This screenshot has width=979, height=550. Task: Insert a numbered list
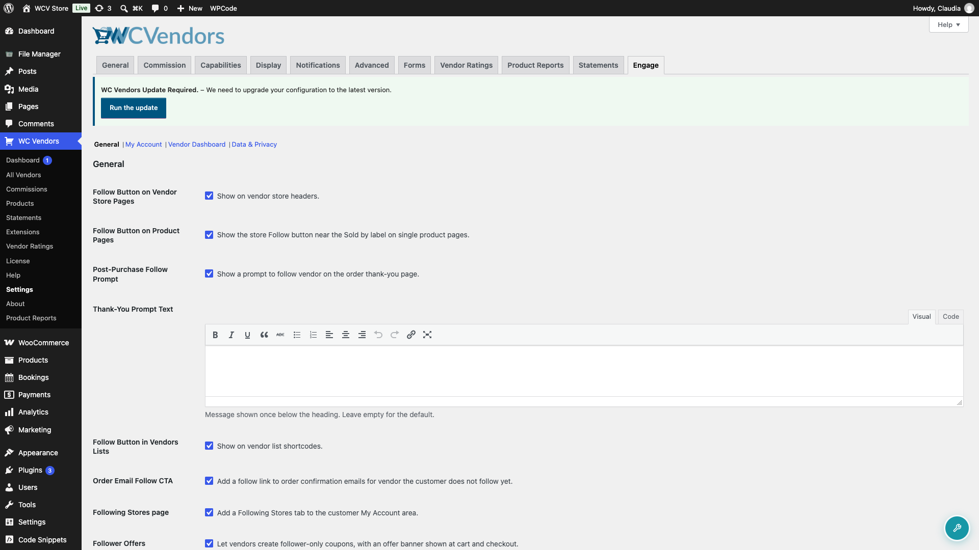[313, 335]
